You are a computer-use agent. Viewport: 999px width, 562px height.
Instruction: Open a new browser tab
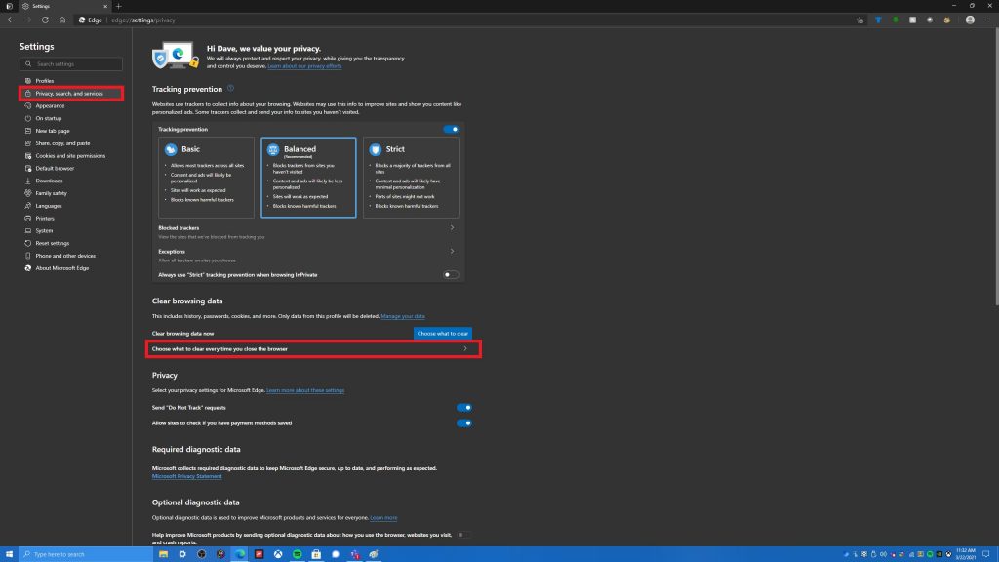point(118,6)
